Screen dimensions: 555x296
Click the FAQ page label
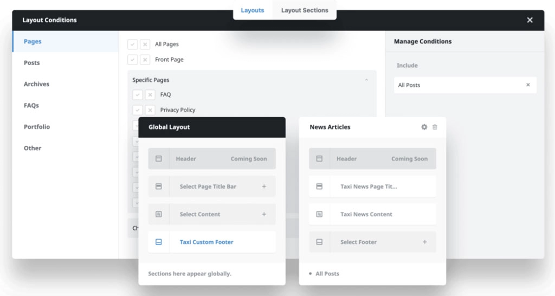click(x=166, y=94)
